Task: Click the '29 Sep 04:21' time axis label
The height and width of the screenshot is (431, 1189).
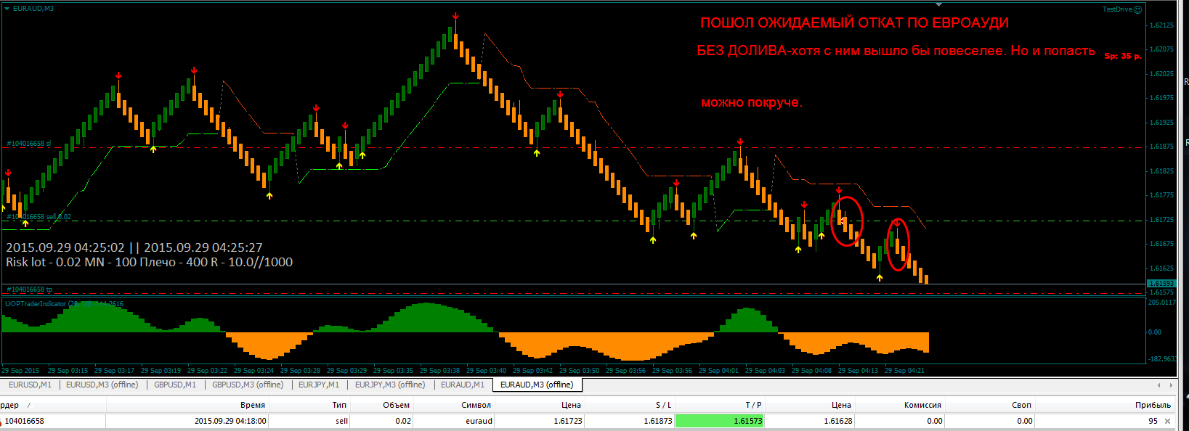Action: (904, 370)
